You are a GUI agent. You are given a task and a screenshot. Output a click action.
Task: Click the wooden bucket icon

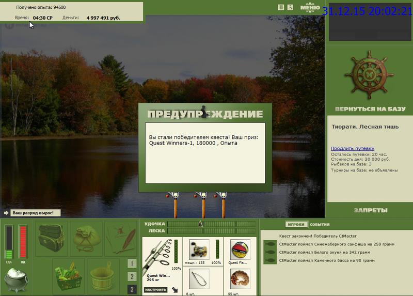[x=103, y=276]
